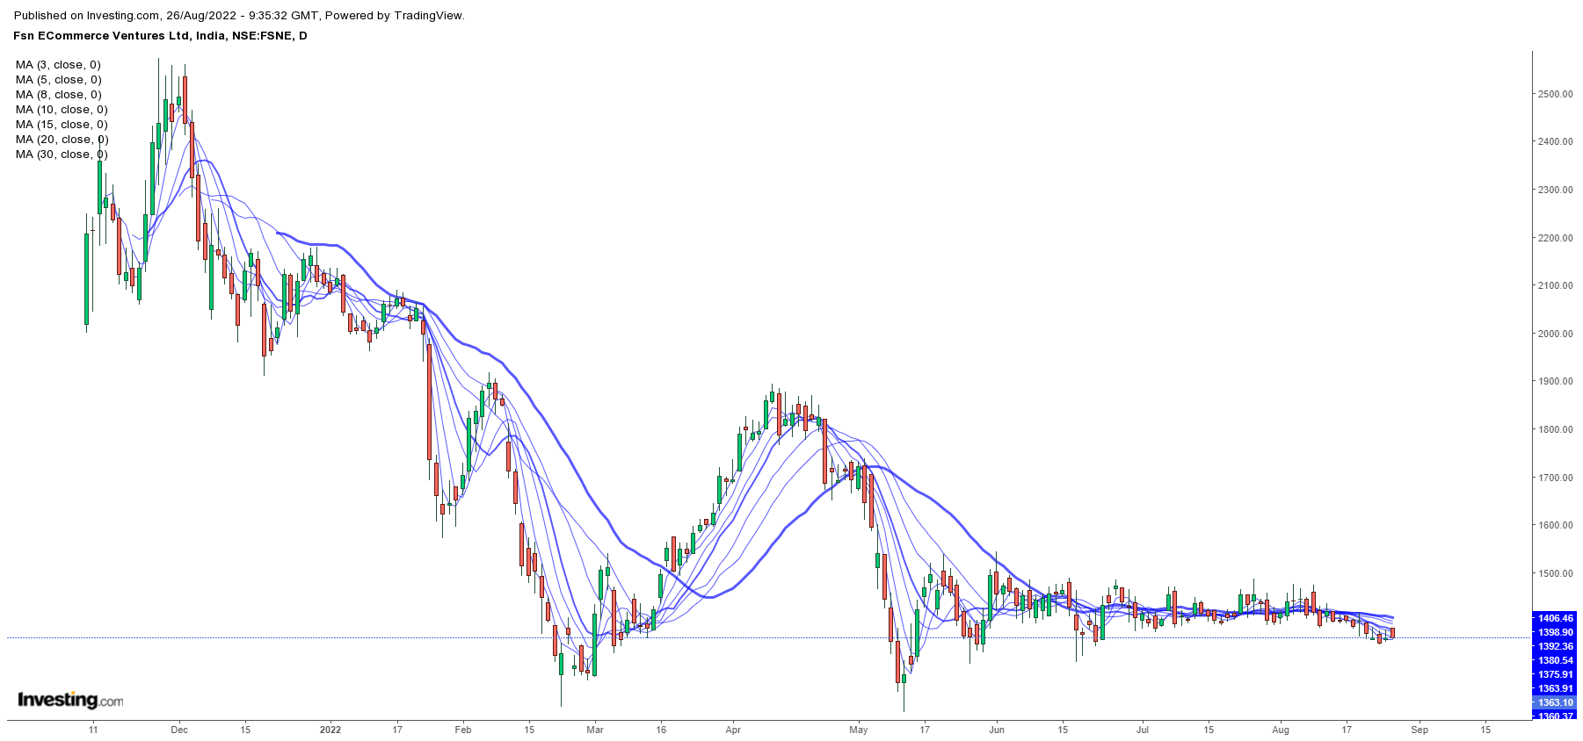Image resolution: width=1583 pixels, height=741 pixels.
Task: Click the Dec label on the time axis
Action: 179,730
